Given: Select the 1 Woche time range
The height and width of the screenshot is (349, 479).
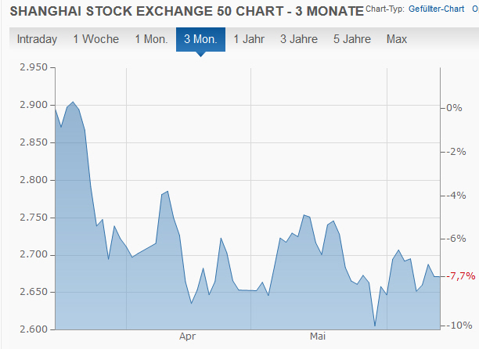Looking at the screenshot, I should tap(95, 40).
